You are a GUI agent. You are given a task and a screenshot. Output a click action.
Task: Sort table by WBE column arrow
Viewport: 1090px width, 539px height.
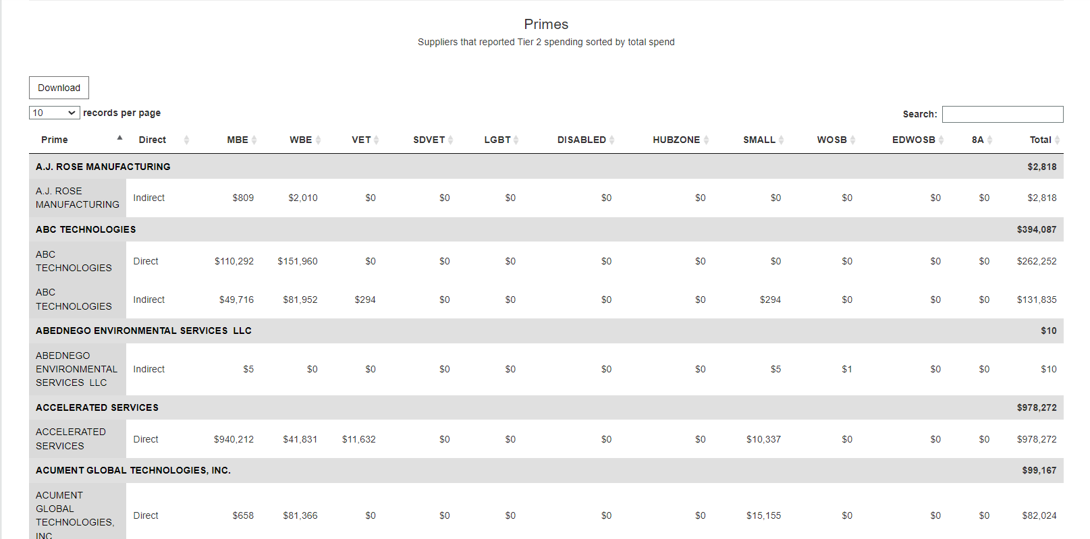[318, 140]
